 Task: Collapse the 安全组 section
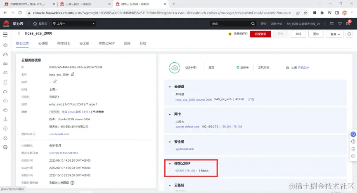click(x=170, y=142)
